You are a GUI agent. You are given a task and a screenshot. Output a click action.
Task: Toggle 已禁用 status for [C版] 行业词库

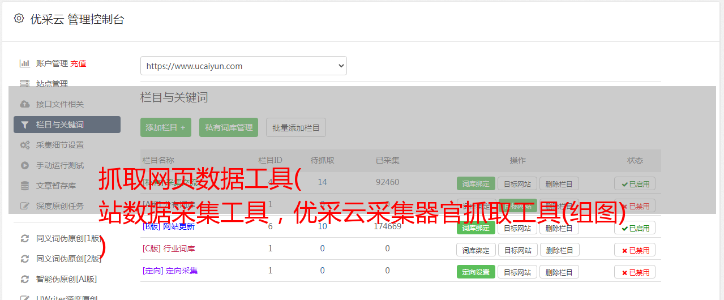click(635, 250)
